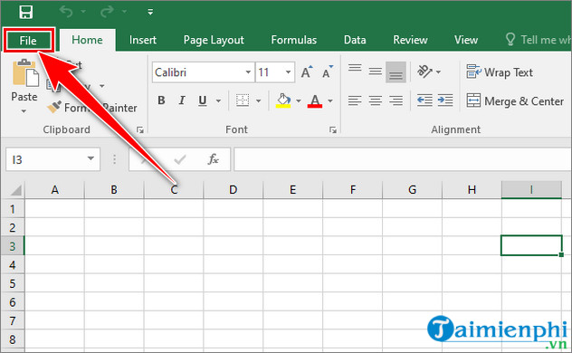Image resolution: width=572 pixels, height=353 pixels.
Task: Select row 8 header
Action: (x=13, y=339)
